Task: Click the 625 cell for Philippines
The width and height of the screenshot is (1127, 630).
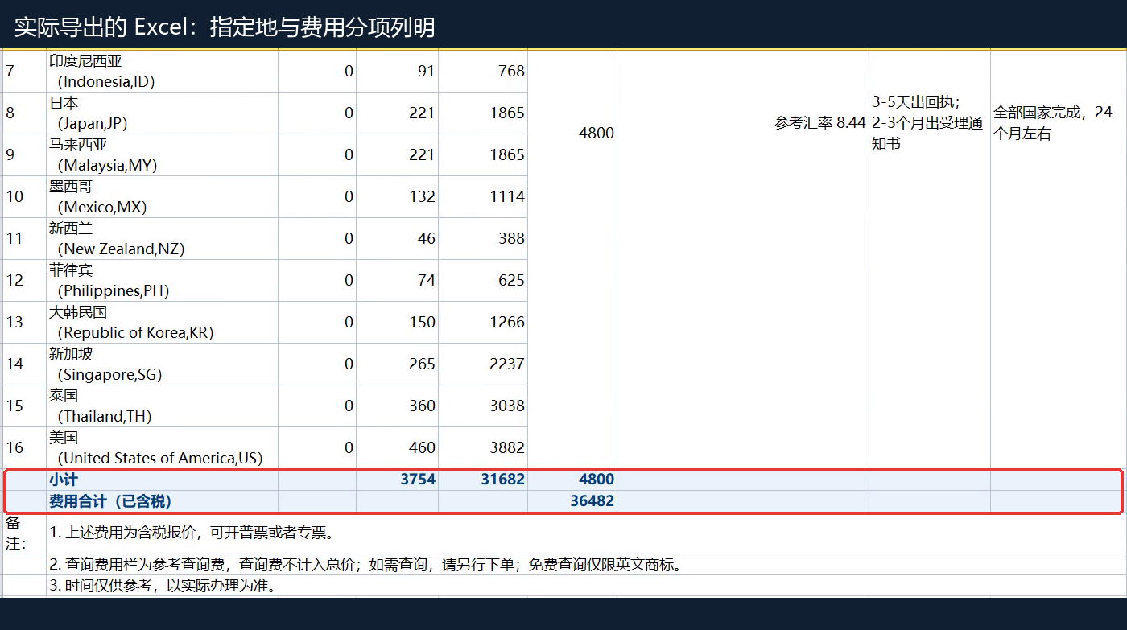Action: coord(483,280)
